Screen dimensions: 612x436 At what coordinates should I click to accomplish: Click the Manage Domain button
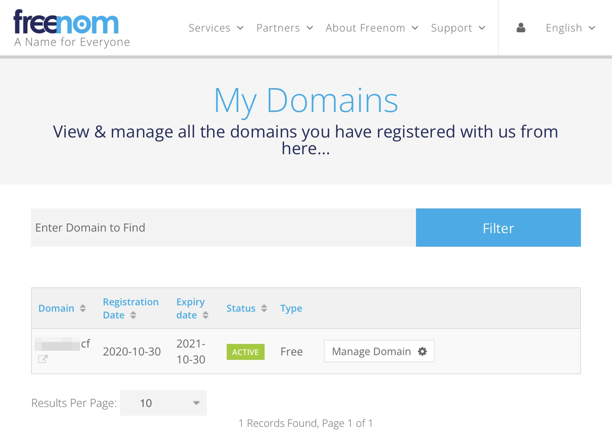(x=379, y=351)
